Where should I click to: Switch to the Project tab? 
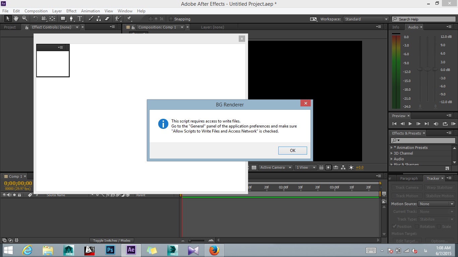(10, 27)
